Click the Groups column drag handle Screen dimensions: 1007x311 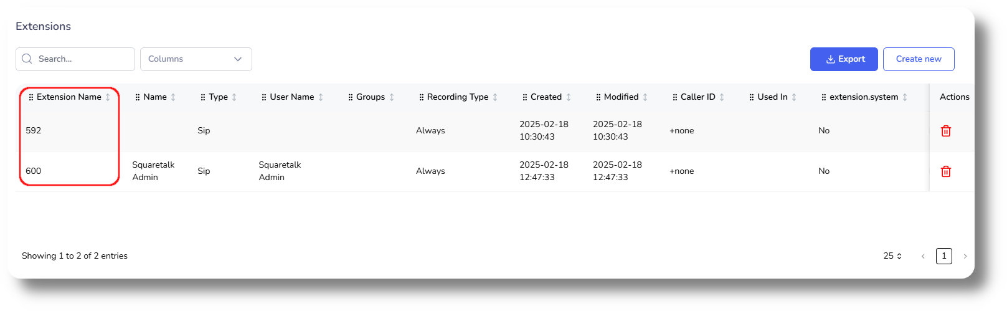click(351, 97)
